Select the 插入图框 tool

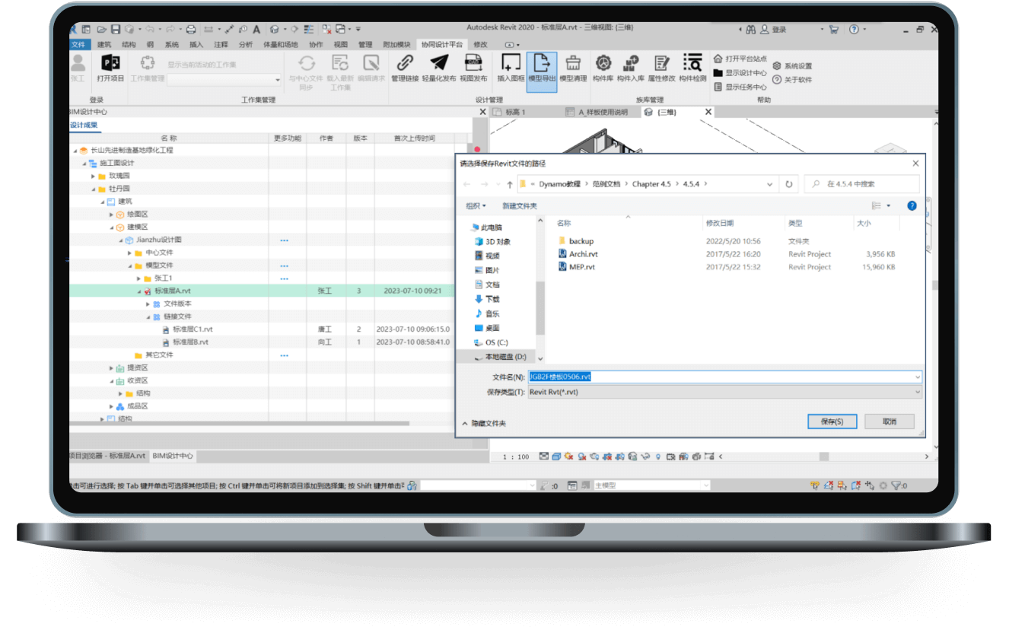point(511,68)
